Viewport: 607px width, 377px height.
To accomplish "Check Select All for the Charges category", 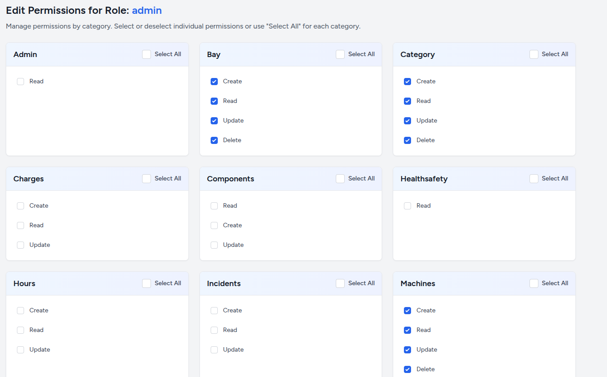I will (146, 178).
